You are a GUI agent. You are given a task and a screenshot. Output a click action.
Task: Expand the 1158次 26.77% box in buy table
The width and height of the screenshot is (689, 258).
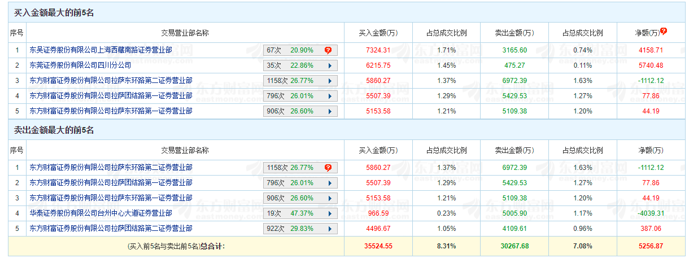300,81
